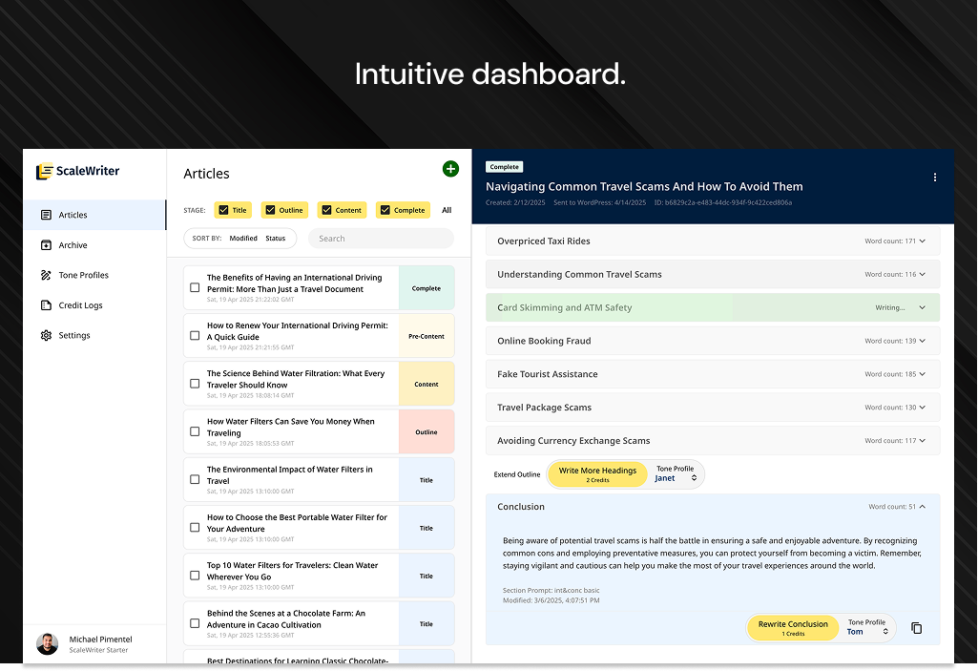Click the ScaleWriter logo
The width and height of the screenshot is (978, 671).
pyautogui.click(x=78, y=172)
